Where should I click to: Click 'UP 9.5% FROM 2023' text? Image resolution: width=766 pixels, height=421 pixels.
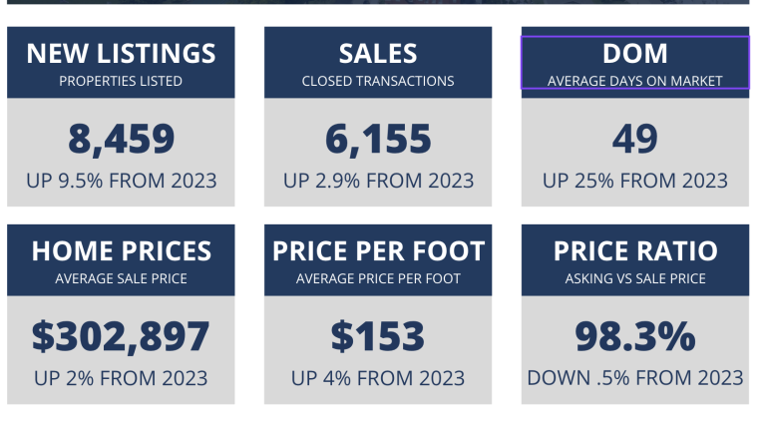coord(121,181)
